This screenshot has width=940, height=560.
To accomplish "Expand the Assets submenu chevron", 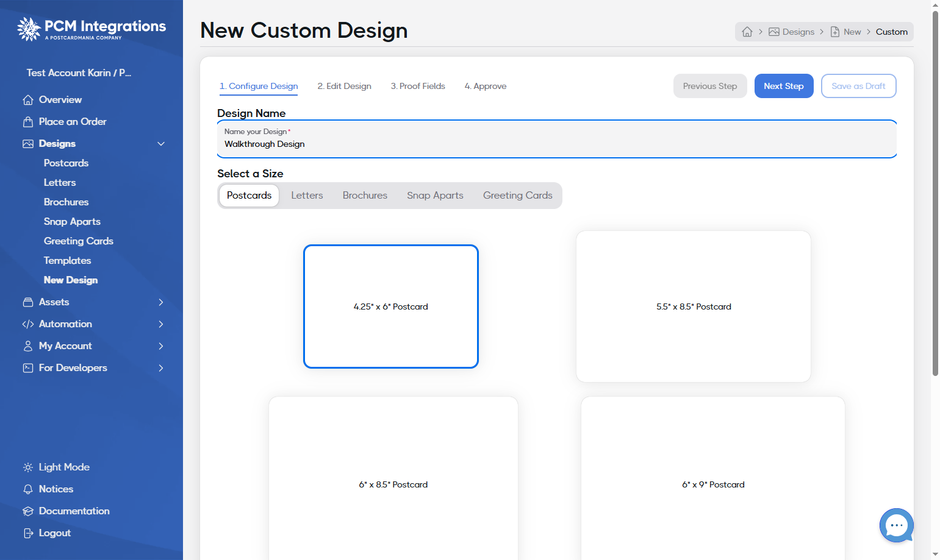I will [161, 302].
